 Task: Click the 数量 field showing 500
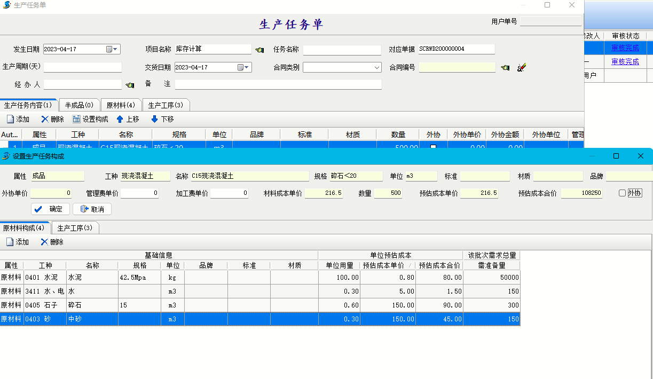pyautogui.click(x=388, y=193)
